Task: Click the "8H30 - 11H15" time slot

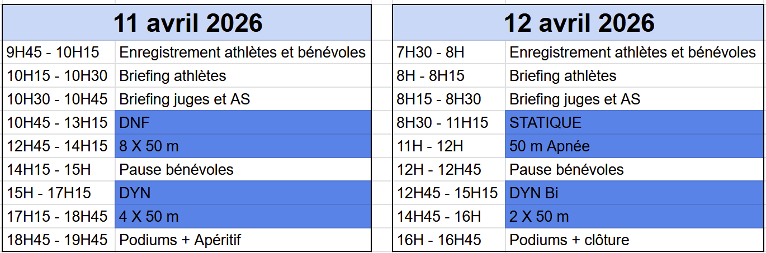Action: [449, 122]
